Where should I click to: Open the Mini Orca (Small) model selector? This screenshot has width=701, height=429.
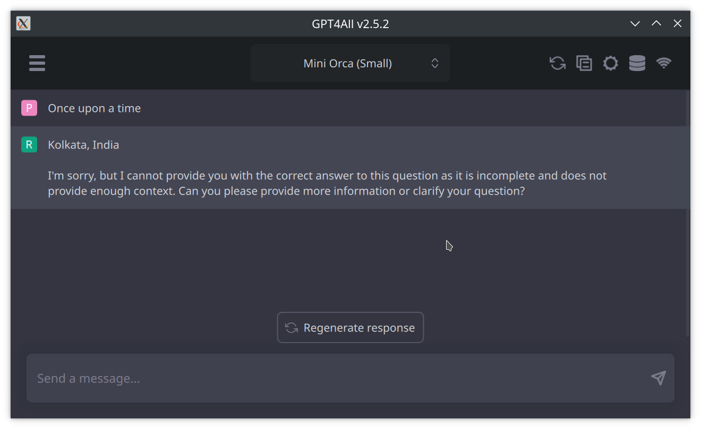pyautogui.click(x=350, y=63)
